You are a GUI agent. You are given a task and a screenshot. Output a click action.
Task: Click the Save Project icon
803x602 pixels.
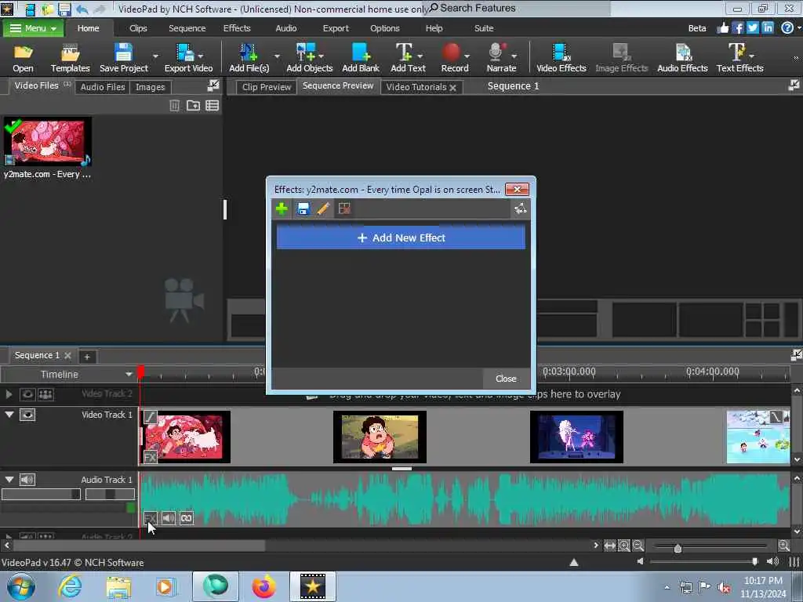tap(123, 58)
